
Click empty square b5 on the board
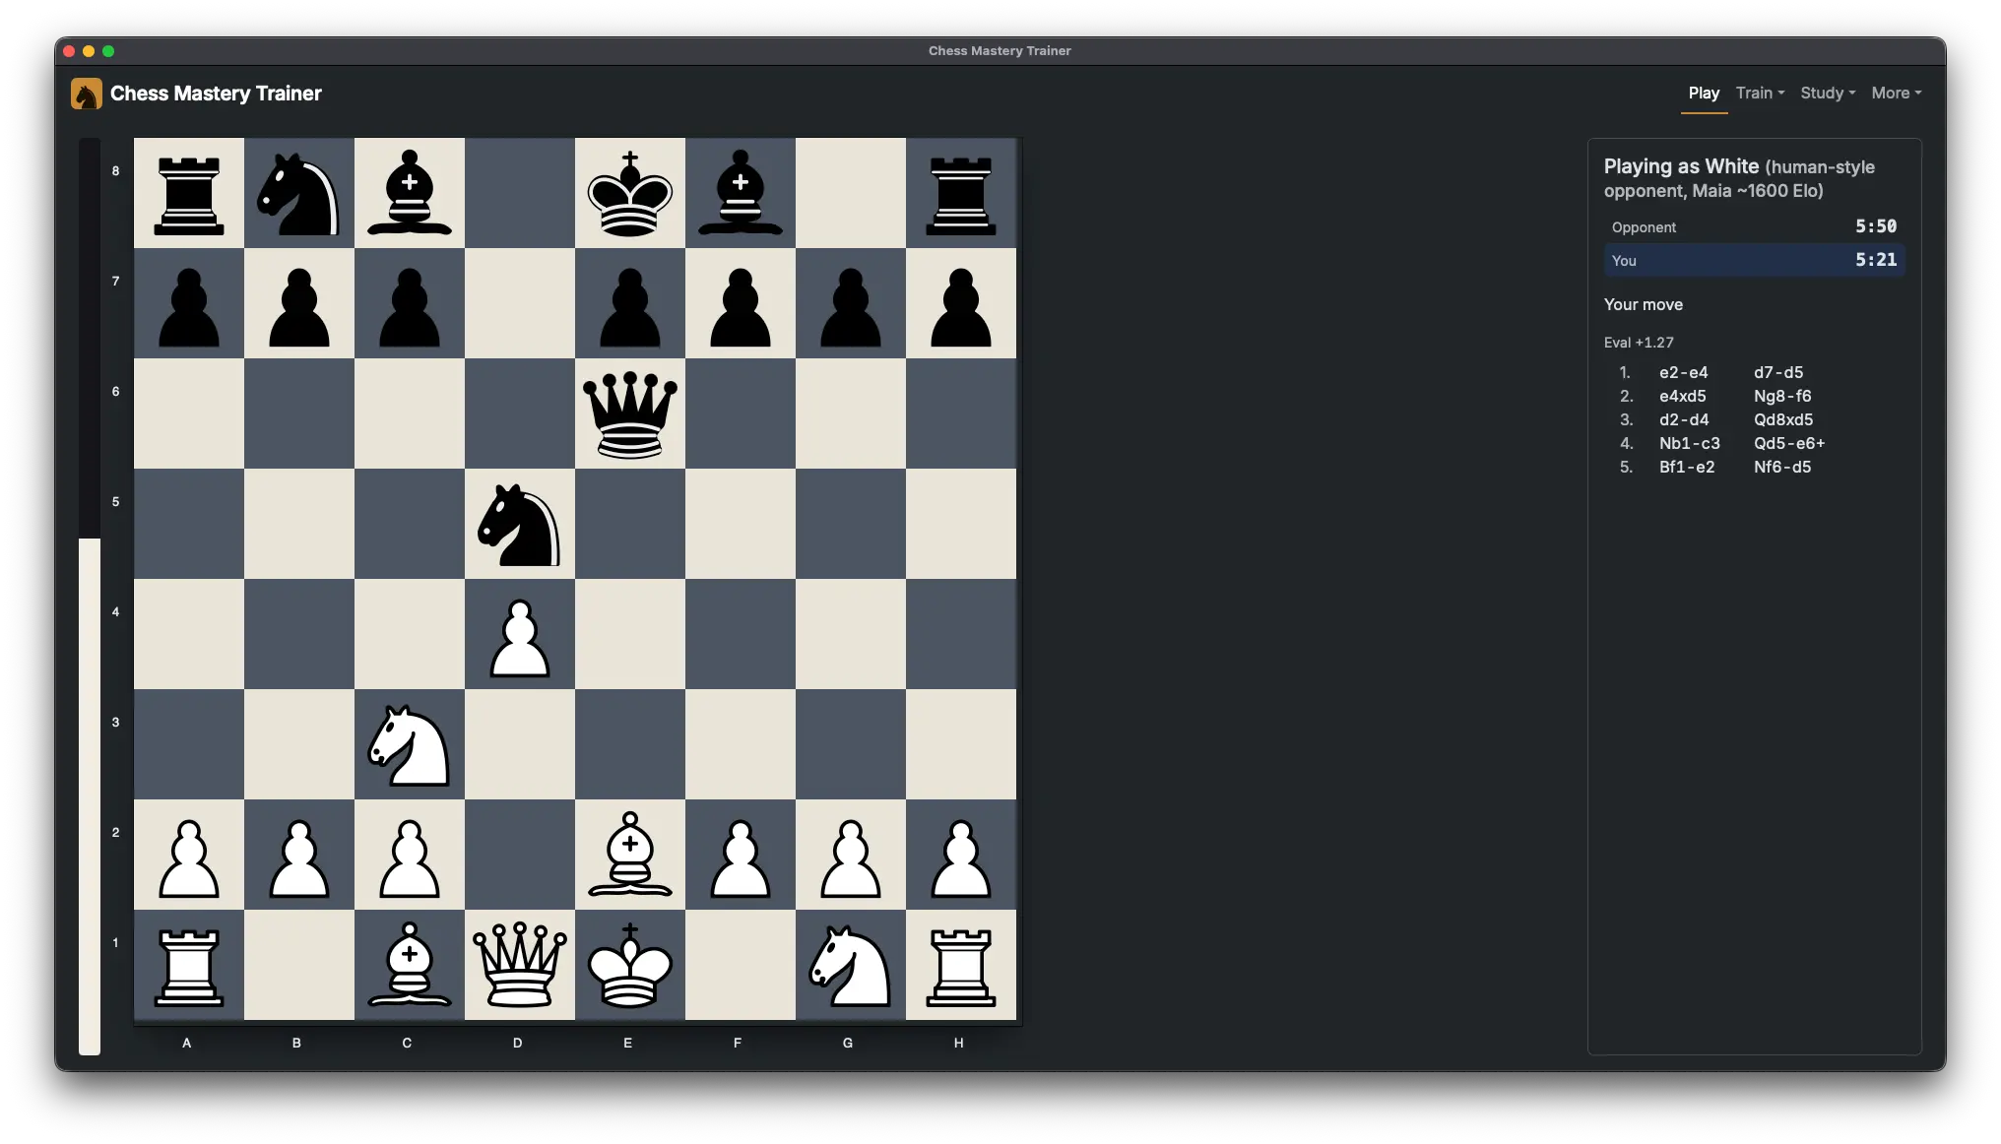click(299, 524)
